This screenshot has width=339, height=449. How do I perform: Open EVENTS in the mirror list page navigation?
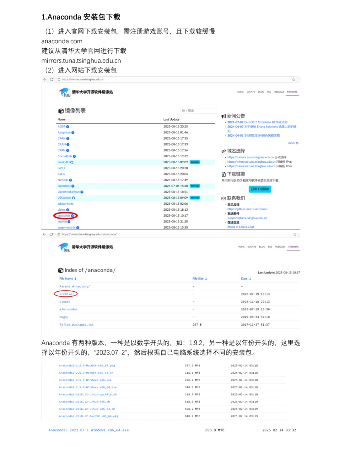tap(251, 92)
